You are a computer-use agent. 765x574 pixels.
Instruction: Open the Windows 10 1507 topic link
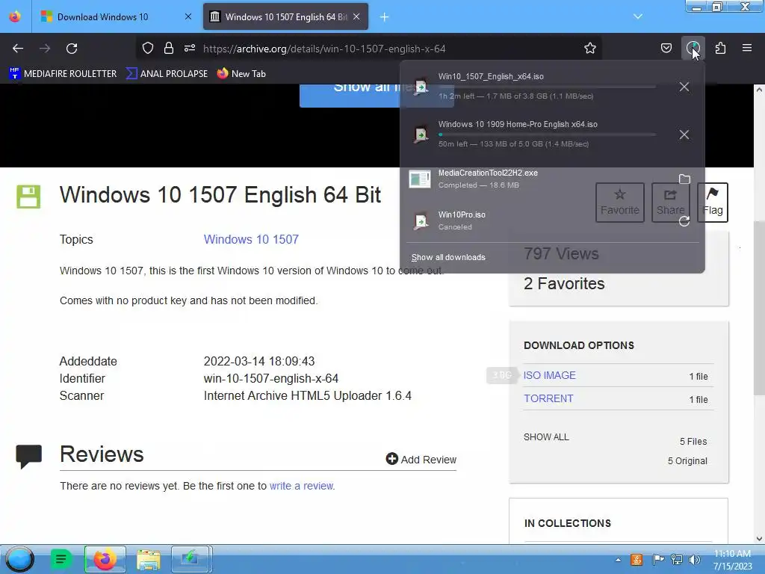pos(251,239)
